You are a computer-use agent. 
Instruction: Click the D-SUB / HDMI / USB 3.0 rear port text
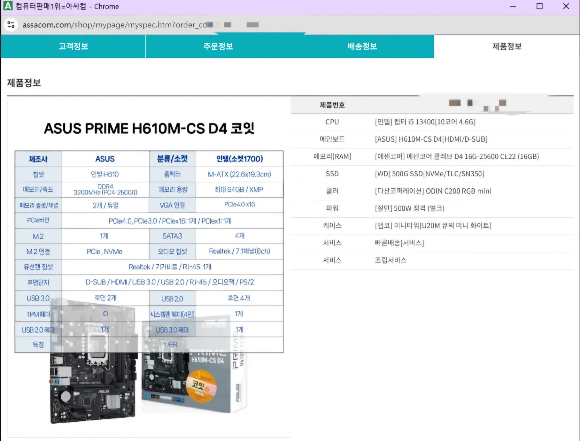[x=170, y=282]
